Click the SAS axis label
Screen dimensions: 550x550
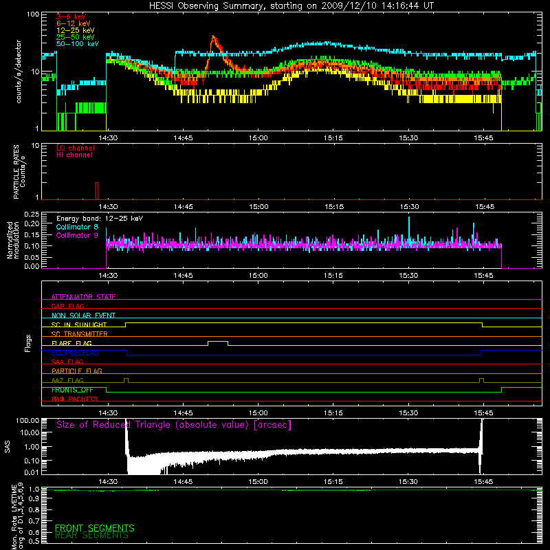8,446
